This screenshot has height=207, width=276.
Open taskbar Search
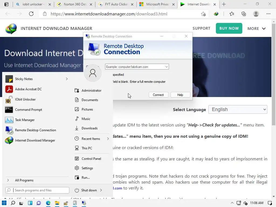[x=13, y=203]
